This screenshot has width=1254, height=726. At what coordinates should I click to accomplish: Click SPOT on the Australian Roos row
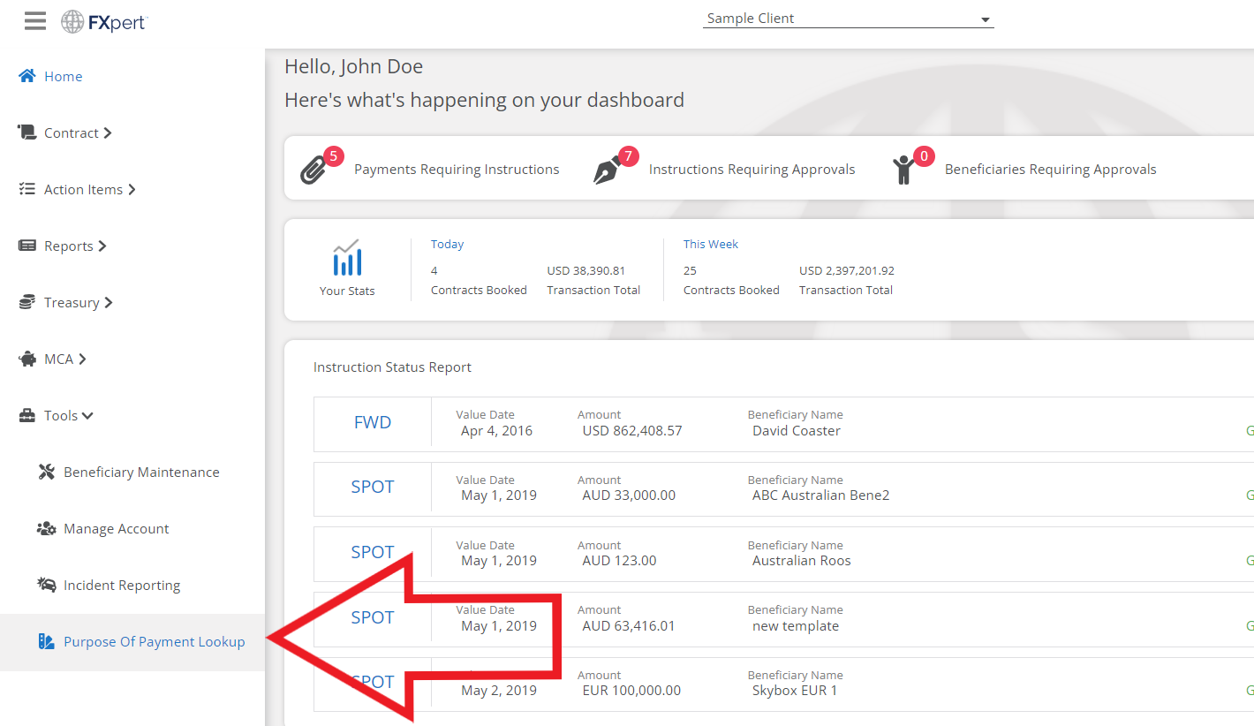tap(373, 552)
